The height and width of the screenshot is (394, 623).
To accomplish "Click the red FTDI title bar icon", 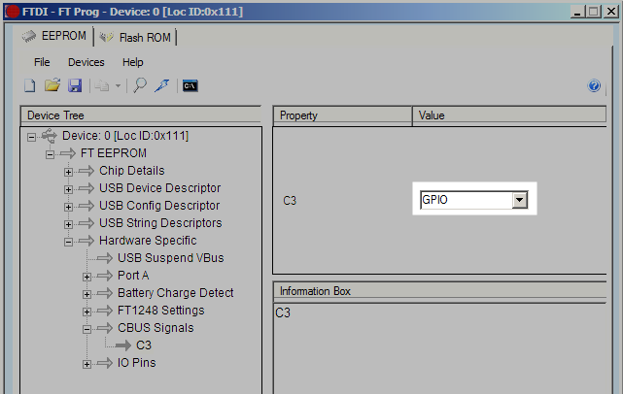I will point(13,12).
